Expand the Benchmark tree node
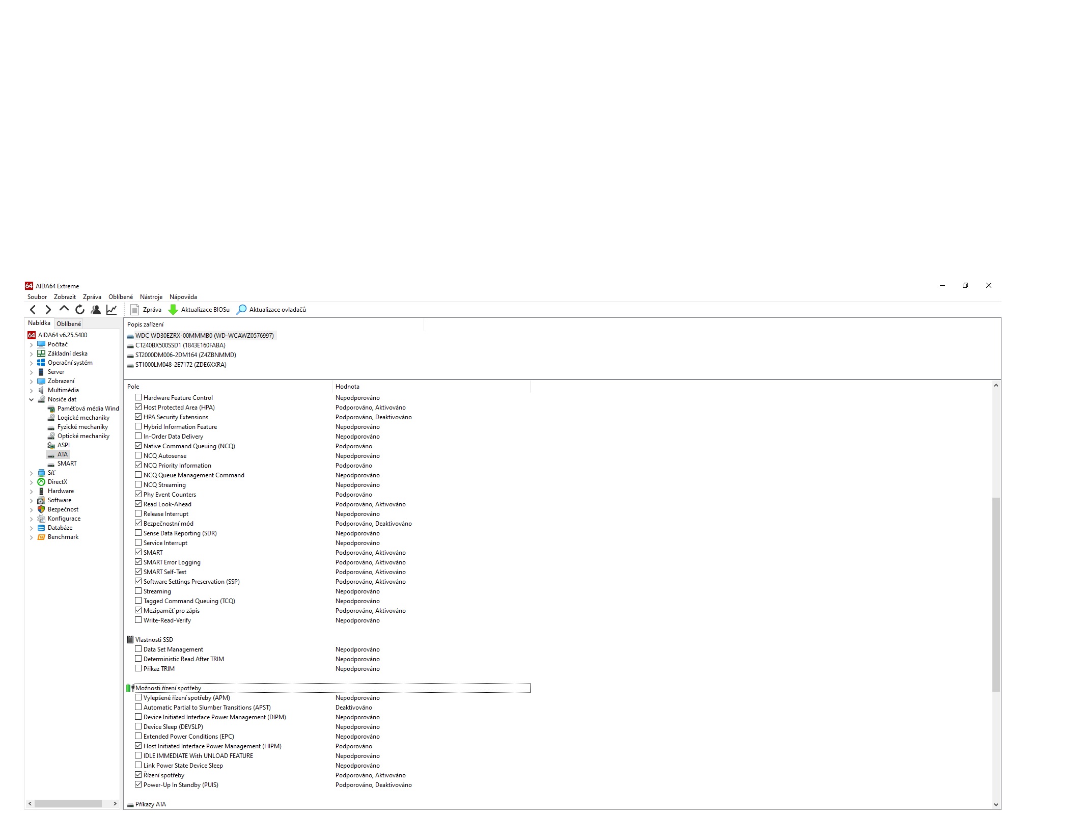This screenshot has width=1085, height=814. tap(32, 537)
